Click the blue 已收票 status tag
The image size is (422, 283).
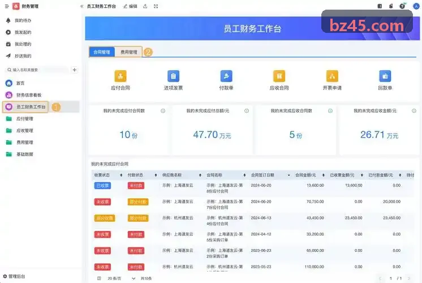[102, 186]
